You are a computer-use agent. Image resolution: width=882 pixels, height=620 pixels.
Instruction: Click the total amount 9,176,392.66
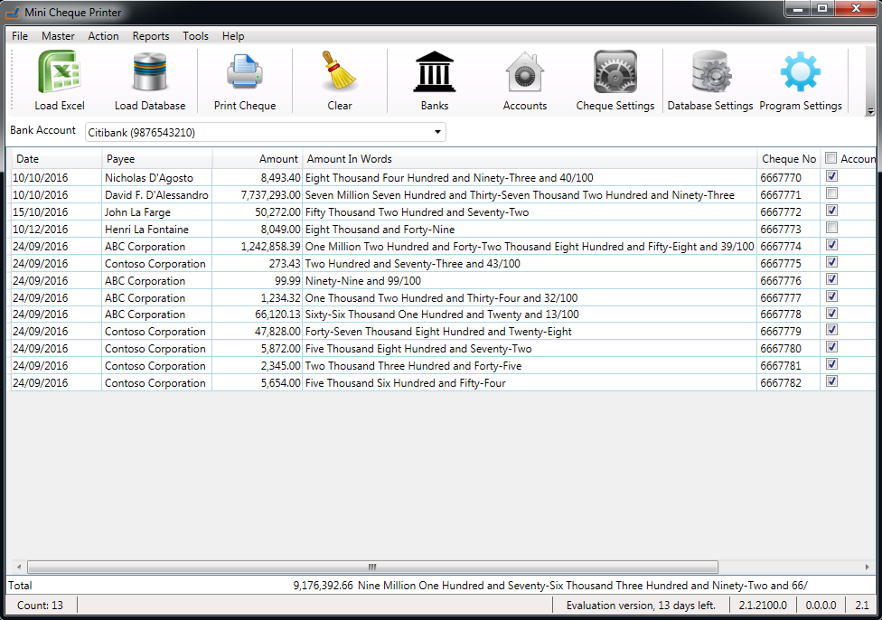click(x=323, y=585)
